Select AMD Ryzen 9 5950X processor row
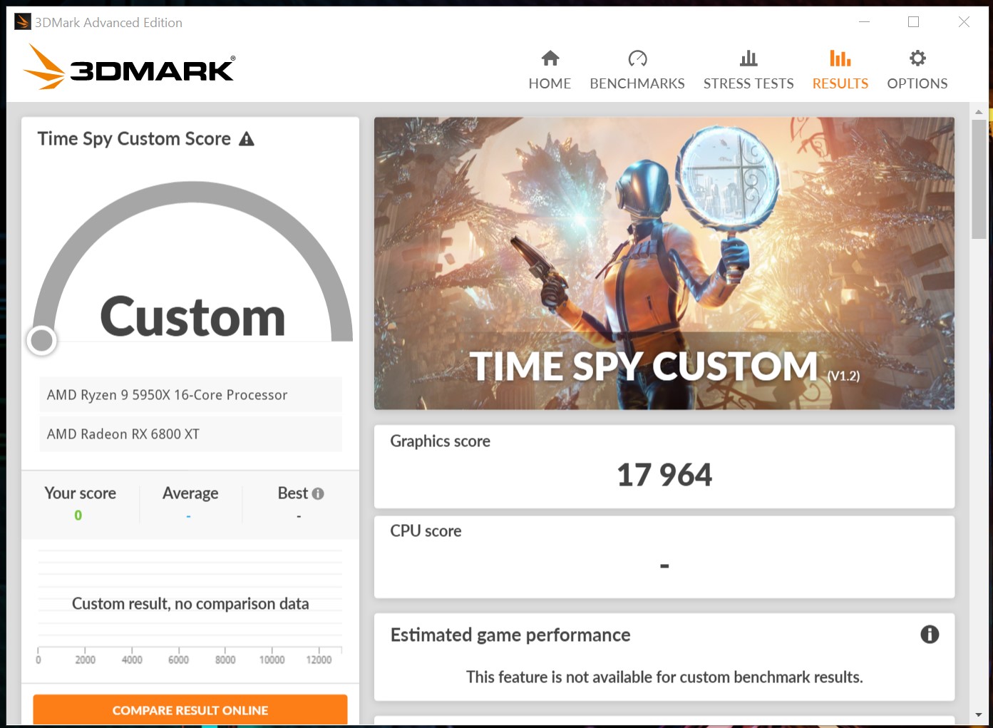993x728 pixels. click(190, 394)
